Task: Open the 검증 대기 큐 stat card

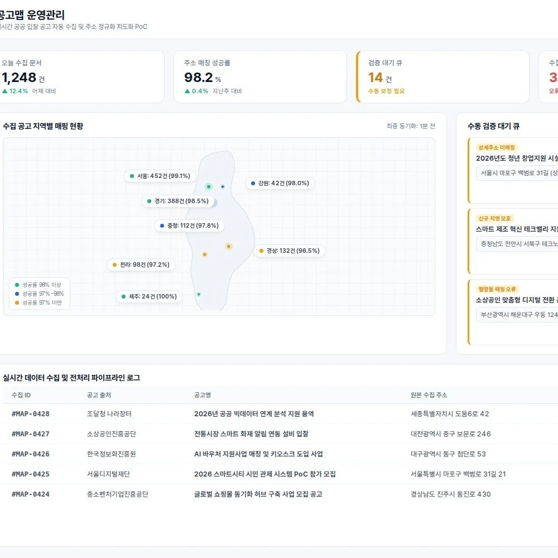Action: (442, 77)
